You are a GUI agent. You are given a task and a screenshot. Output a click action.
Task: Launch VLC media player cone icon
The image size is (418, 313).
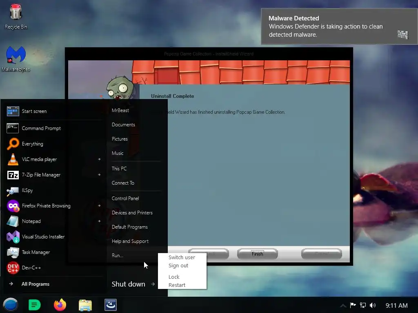click(13, 159)
